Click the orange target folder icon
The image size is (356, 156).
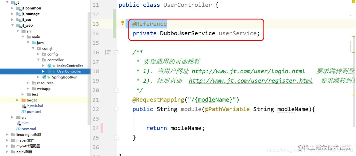(23, 100)
